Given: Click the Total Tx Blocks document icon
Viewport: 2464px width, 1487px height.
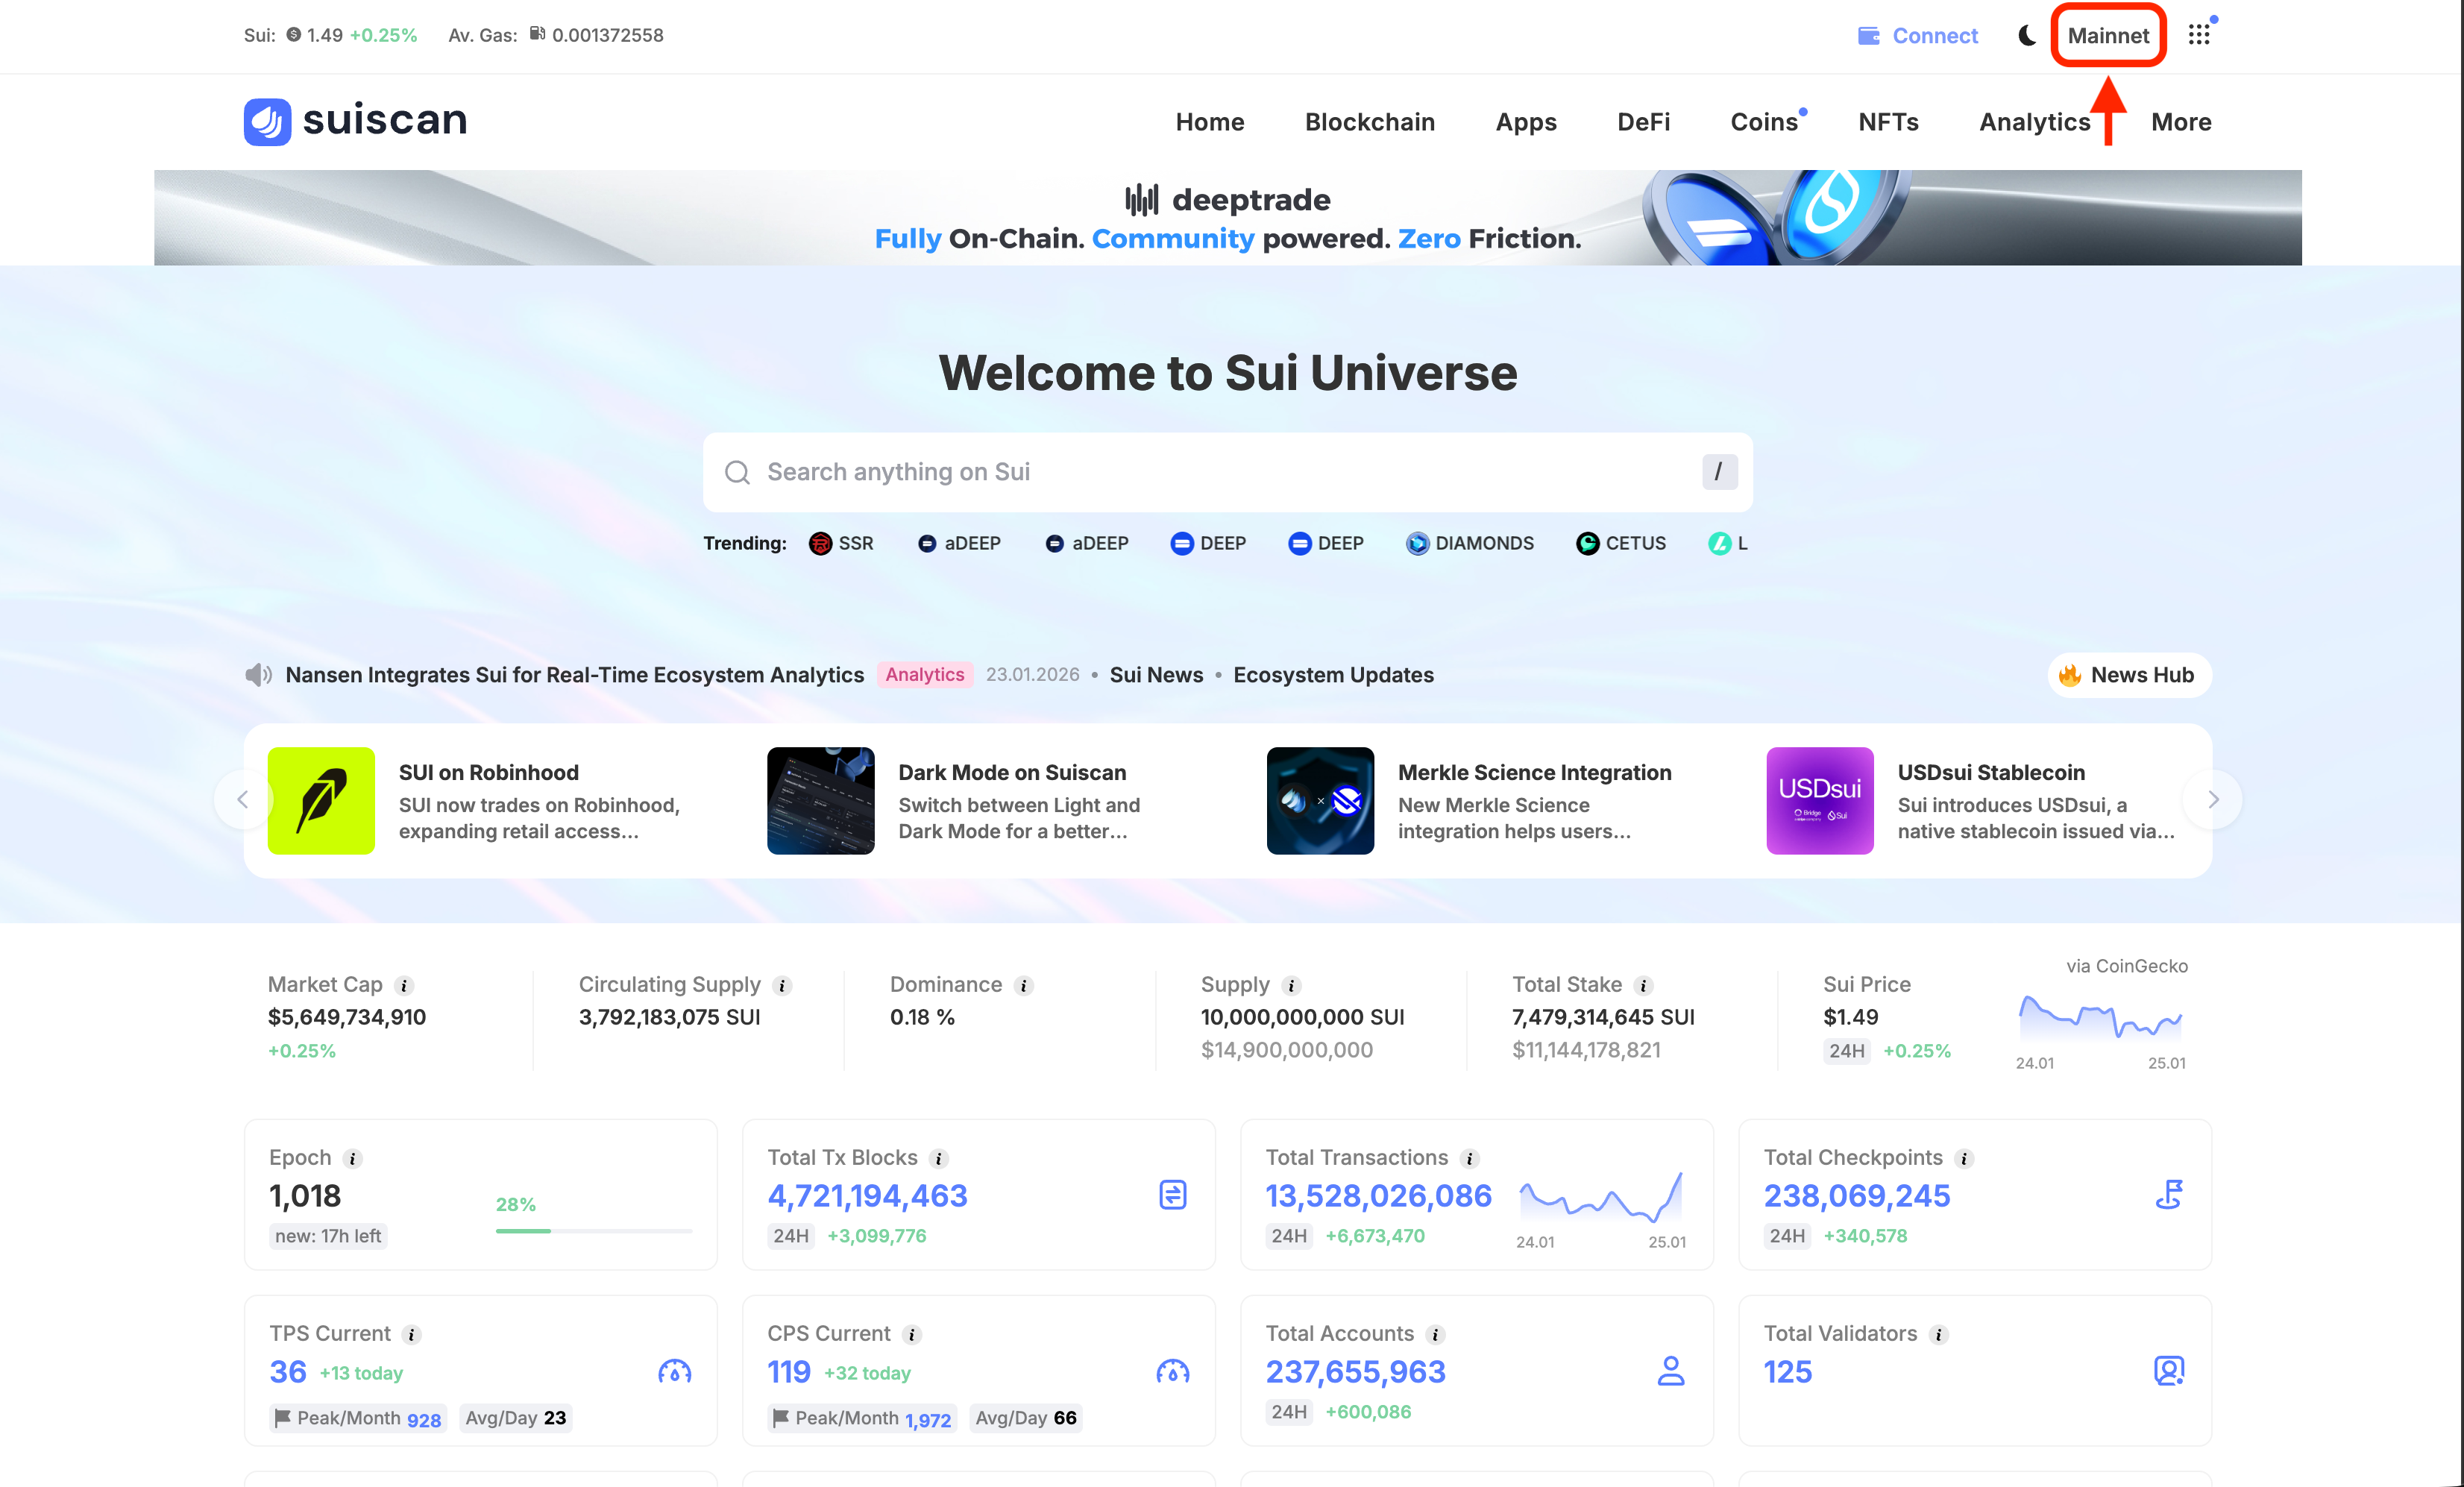Looking at the screenshot, I should 1172,1194.
